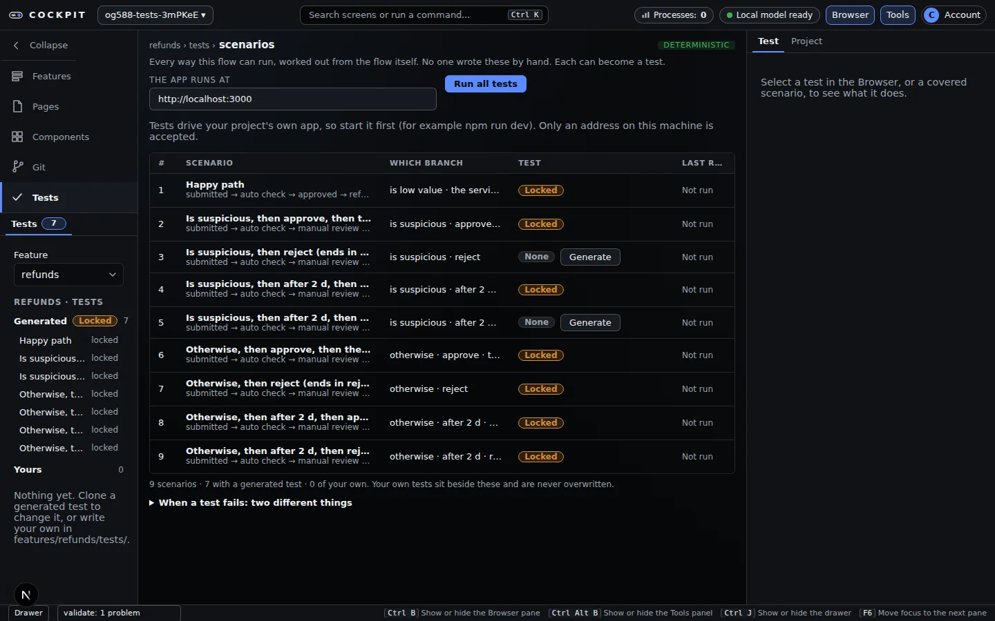Image resolution: width=995 pixels, height=621 pixels.
Task: Click the WHICH BRANCH column header
Action: click(426, 163)
